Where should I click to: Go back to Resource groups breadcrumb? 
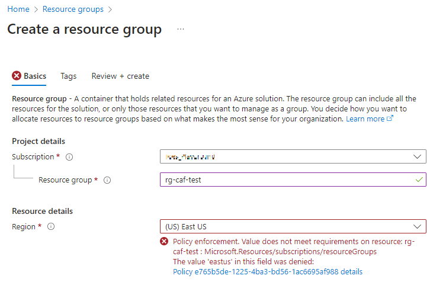click(73, 9)
